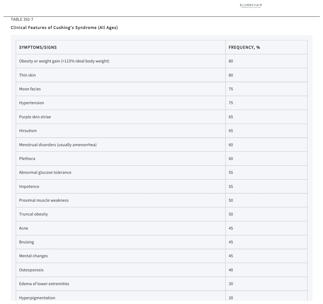
Task: Select the Moon facies entry
Action: (30, 89)
